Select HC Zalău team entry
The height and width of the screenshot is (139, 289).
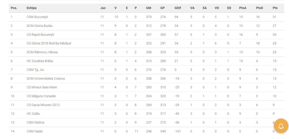point(33,114)
